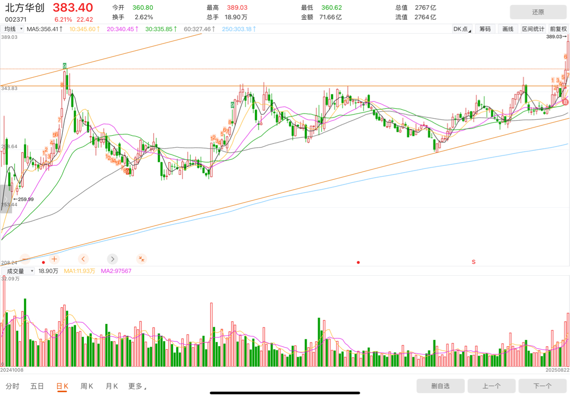Tap the collapse-arrows icon on chart toolbar

tap(141, 259)
